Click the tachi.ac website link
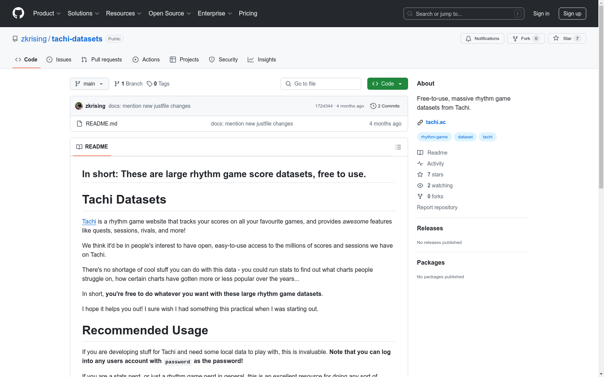This screenshot has width=604, height=377. 436,122
